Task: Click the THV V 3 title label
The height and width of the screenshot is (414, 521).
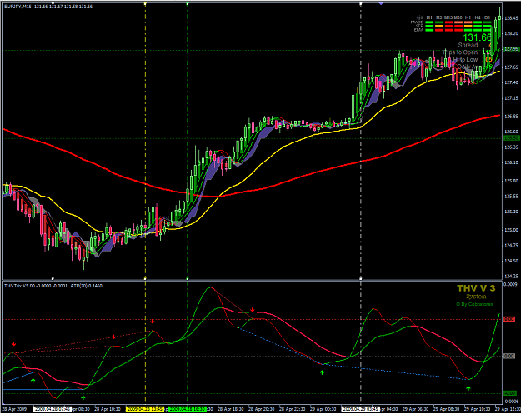Action: pyautogui.click(x=476, y=288)
